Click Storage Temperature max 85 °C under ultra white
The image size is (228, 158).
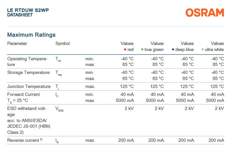pos(218,78)
